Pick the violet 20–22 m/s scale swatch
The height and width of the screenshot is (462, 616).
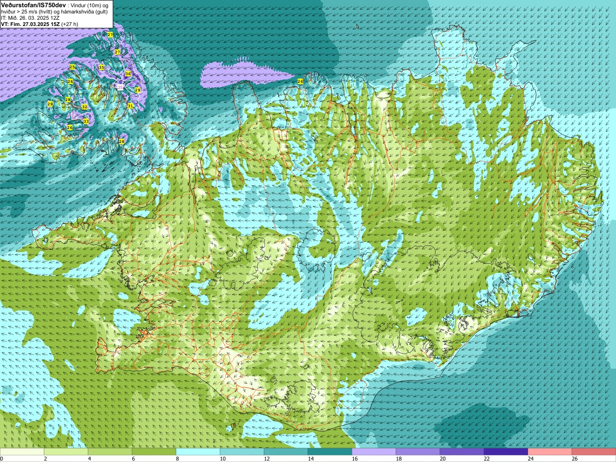(x=462, y=452)
